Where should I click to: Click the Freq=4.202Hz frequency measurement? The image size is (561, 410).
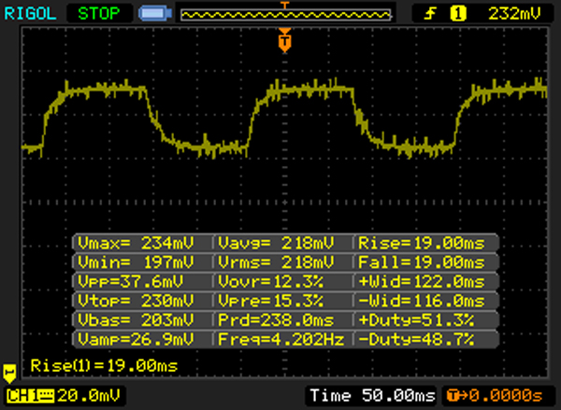[283, 339]
